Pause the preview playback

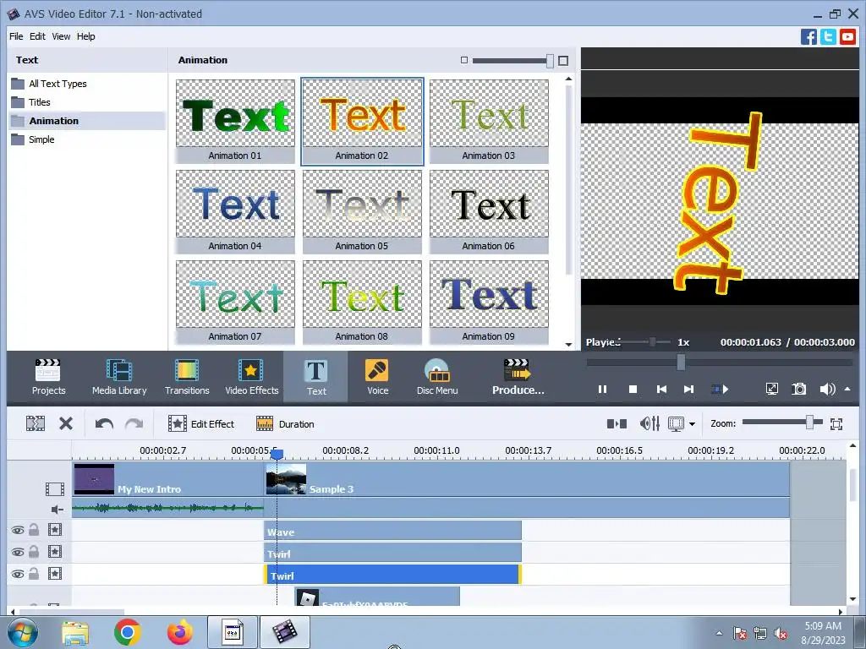[x=602, y=389]
